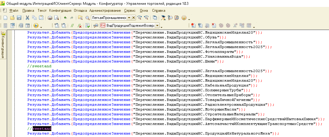This screenshot has height=137, width=329.
Task: Click the line with ВидыПродукцииИС.Фотоаппараты
Action: tap(135, 52)
